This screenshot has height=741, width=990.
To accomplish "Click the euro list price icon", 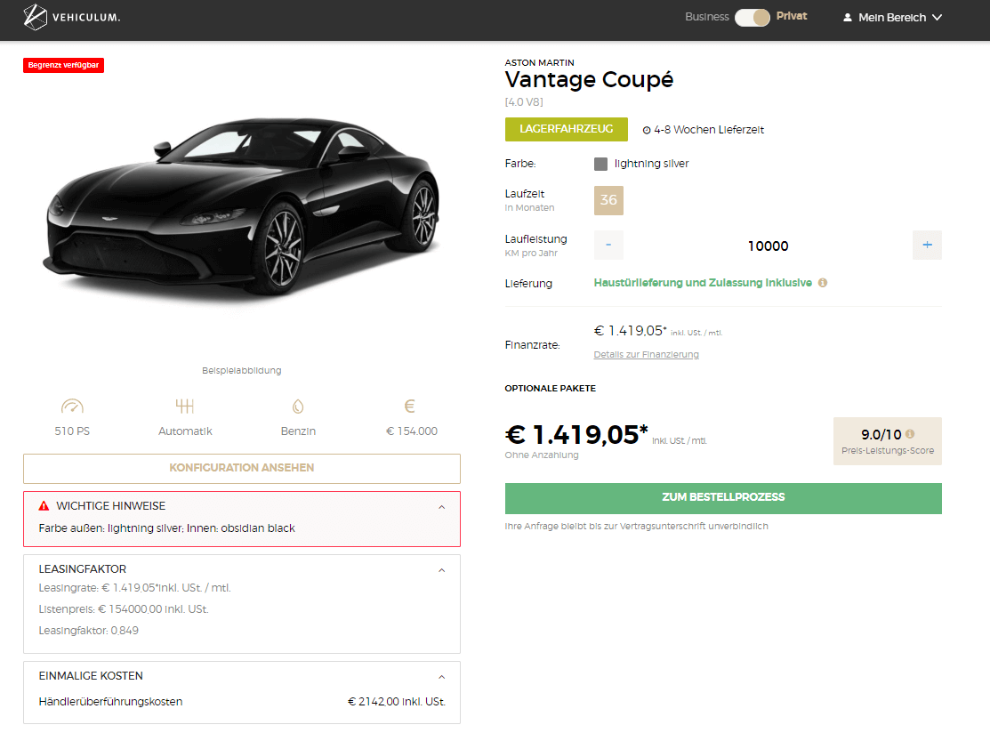I will point(410,407).
